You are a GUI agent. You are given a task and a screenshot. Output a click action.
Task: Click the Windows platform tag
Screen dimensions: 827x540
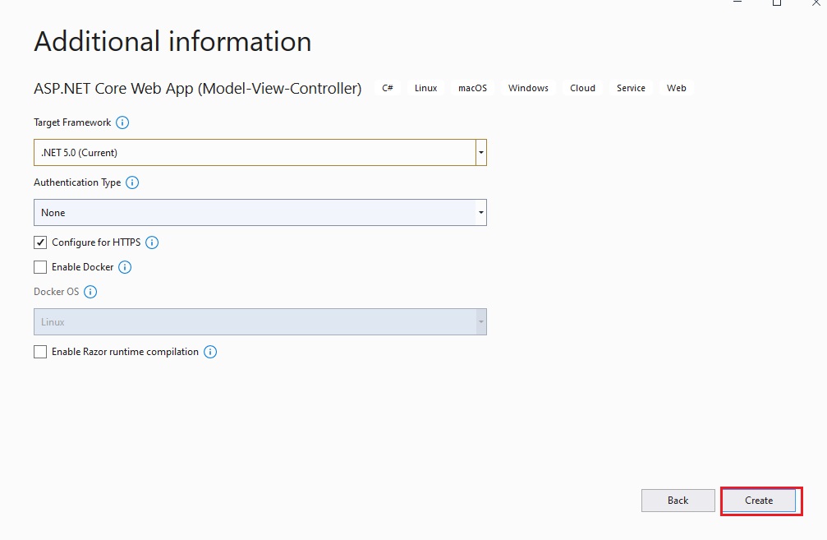point(529,88)
